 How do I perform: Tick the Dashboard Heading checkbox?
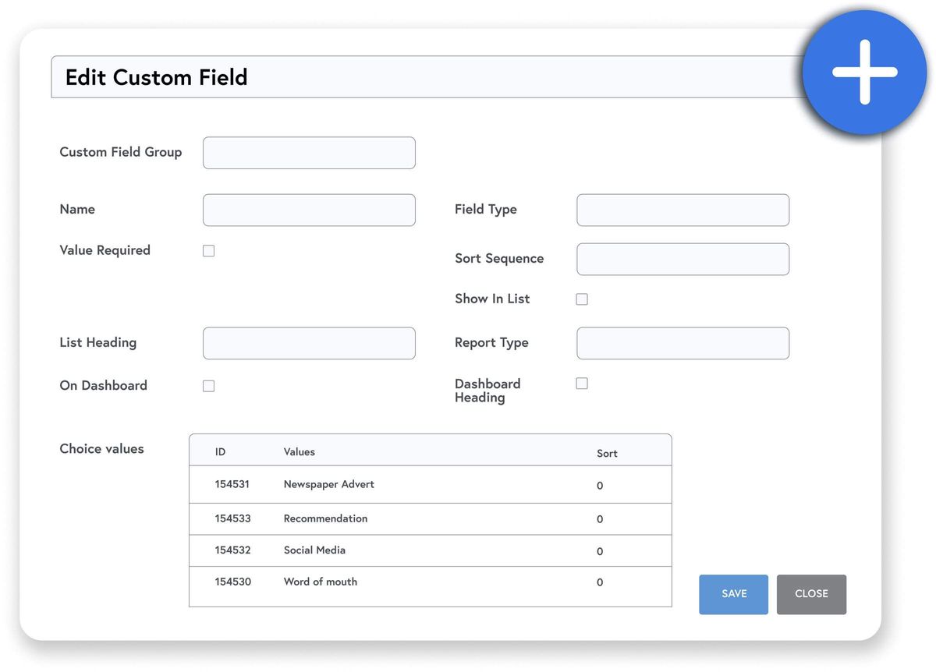coord(582,384)
